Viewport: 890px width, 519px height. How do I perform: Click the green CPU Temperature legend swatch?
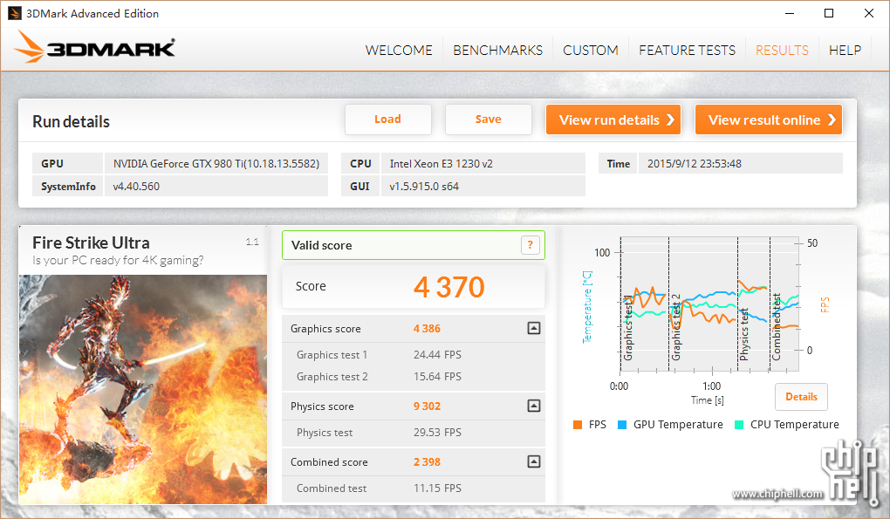pos(739,425)
